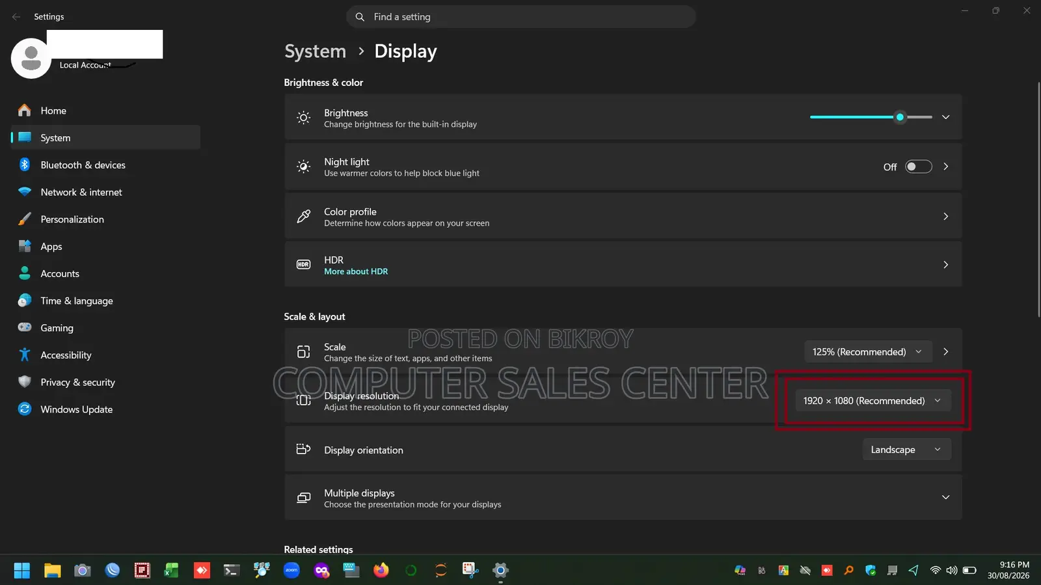
Task: Click the Related settings heading
Action: pyautogui.click(x=318, y=549)
